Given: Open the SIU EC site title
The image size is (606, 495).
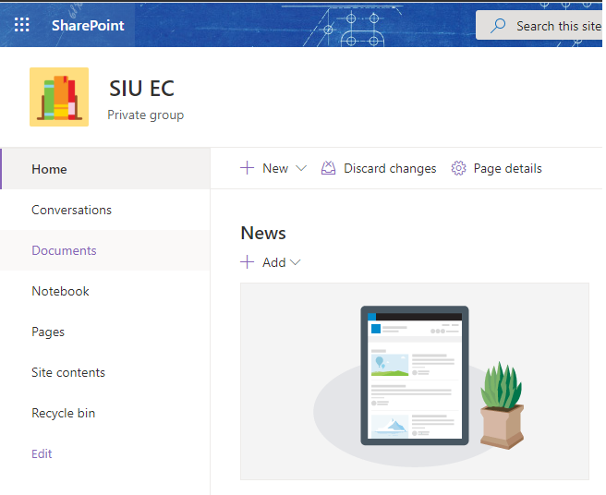Looking at the screenshot, I should tap(142, 89).
